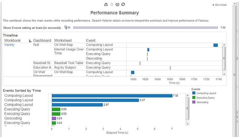Click the Worksheet column header
Viewport: 242px width, 139px height.
(x=63, y=40)
